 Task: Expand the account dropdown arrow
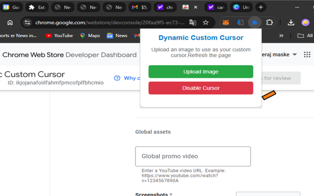click(x=294, y=54)
